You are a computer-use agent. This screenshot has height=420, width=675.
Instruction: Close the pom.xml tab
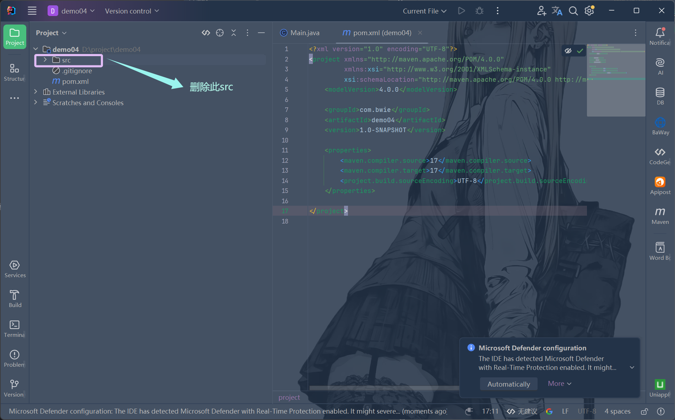click(420, 33)
